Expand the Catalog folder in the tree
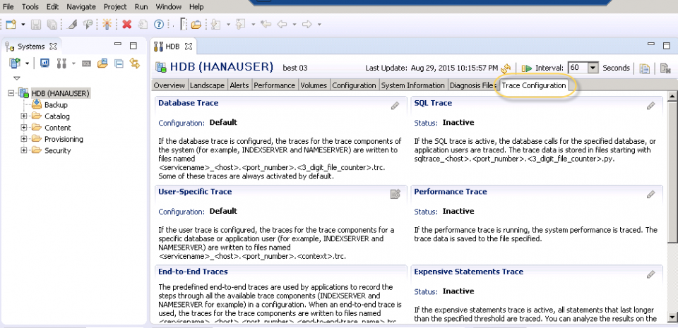The image size is (678, 328). click(x=24, y=116)
